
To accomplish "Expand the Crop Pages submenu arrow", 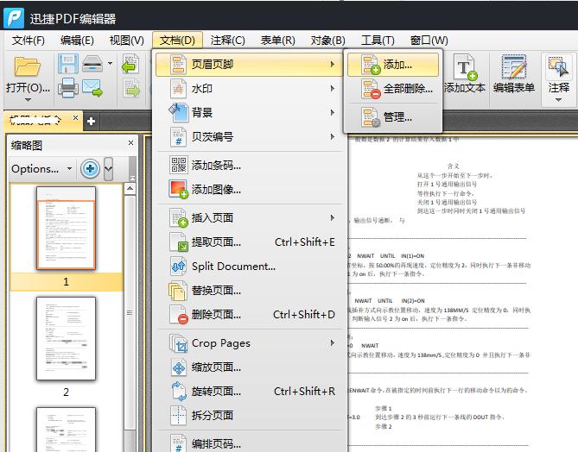I will pos(332,342).
